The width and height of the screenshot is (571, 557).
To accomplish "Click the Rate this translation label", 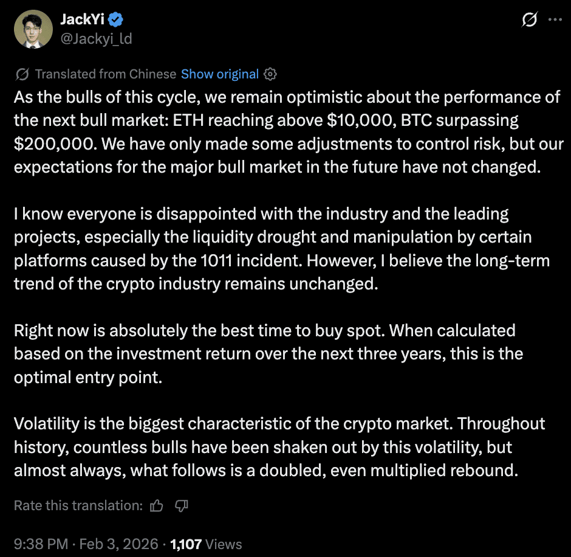I will click(x=78, y=505).
